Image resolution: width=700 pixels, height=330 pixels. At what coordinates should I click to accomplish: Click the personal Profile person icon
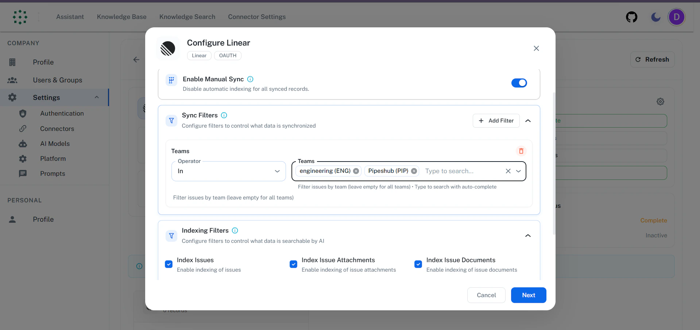pos(12,219)
